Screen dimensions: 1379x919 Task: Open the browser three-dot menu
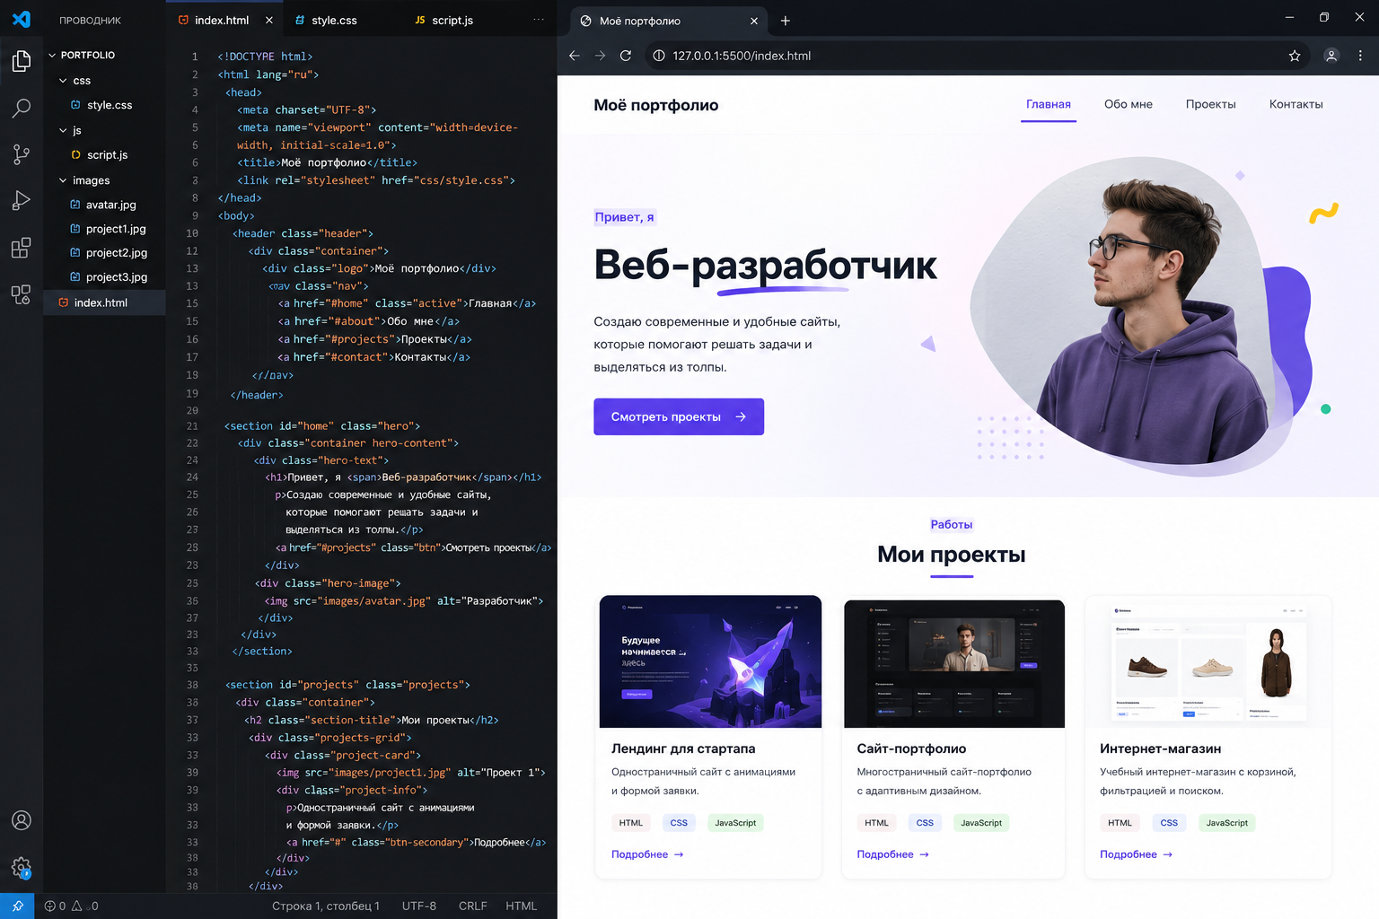pyautogui.click(x=1360, y=56)
